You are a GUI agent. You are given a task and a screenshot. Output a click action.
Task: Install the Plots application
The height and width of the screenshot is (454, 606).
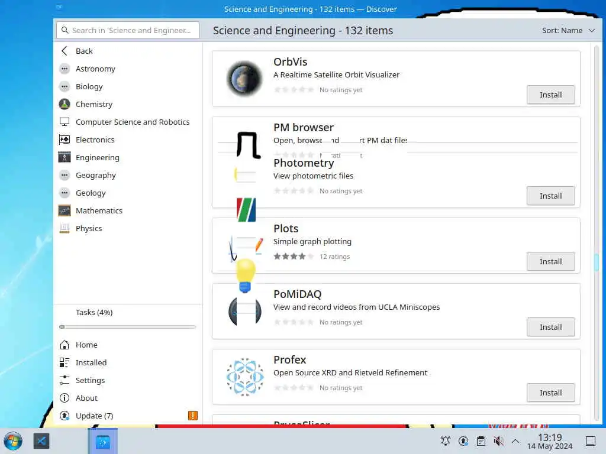(x=550, y=261)
